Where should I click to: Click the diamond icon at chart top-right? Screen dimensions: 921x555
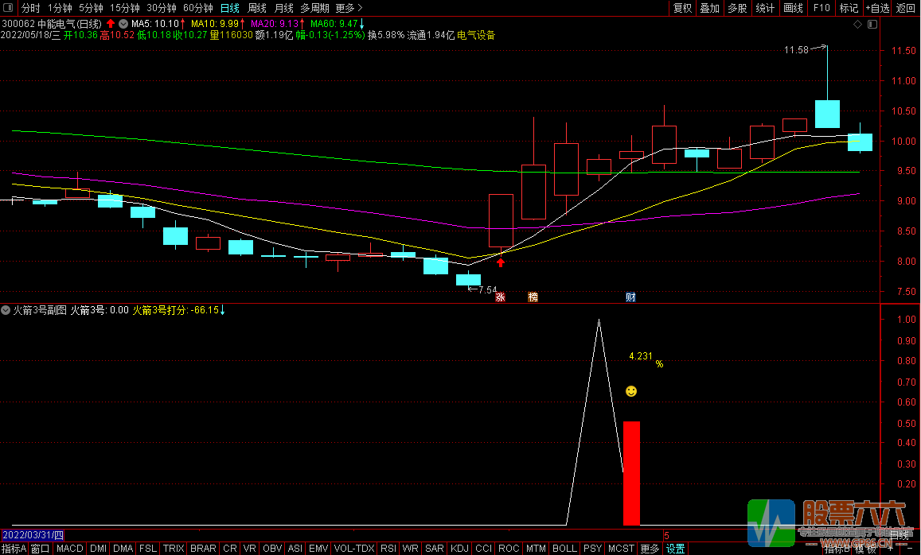click(857, 25)
